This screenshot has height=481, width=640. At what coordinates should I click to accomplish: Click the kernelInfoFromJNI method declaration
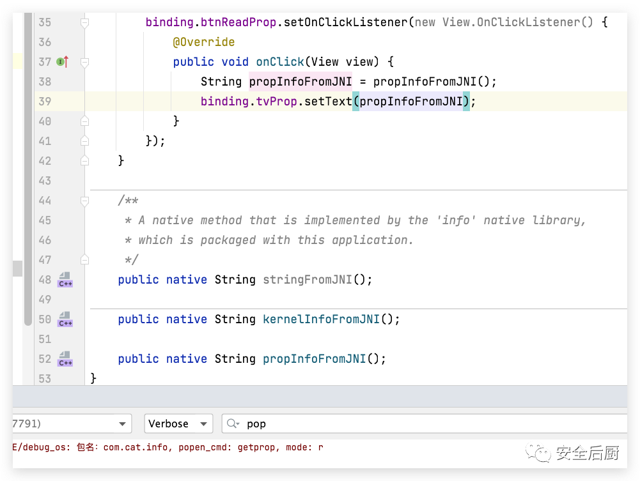pyautogui.click(x=321, y=319)
